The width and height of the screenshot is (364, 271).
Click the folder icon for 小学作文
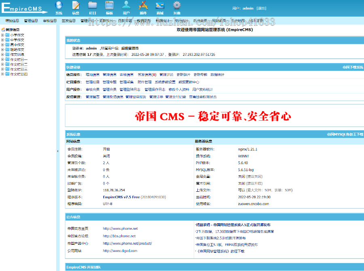7,35
